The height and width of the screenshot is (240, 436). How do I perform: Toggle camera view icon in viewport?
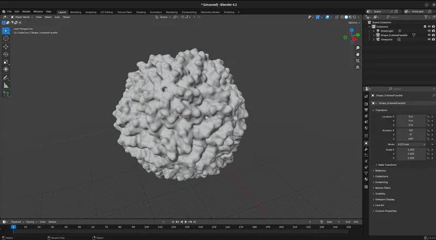tap(358, 61)
